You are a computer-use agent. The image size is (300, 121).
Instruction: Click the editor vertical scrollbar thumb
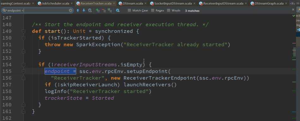pos(294,52)
